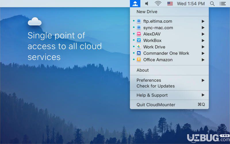Expand the ftp.eltima.com submenu arrow
The height and width of the screenshot is (144, 230).
point(203,21)
